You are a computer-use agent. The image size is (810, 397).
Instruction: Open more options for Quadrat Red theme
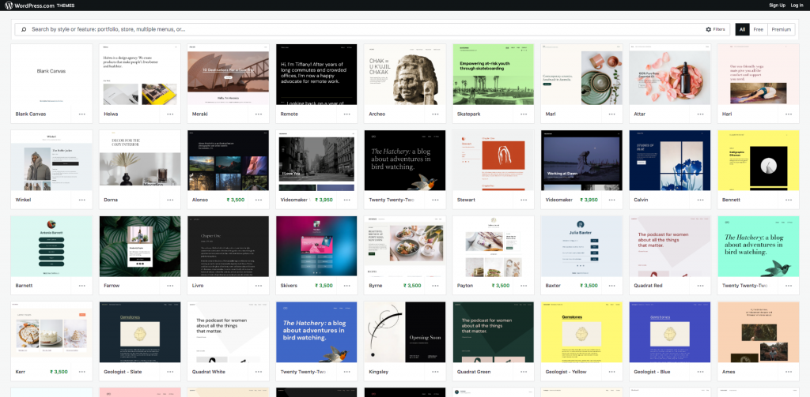pyautogui.click(x=701, y=286)
